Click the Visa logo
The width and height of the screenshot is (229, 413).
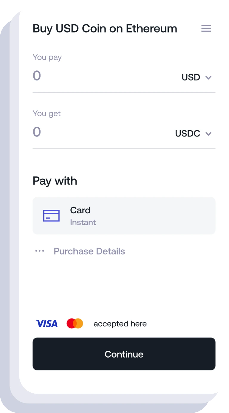point(47,324)
